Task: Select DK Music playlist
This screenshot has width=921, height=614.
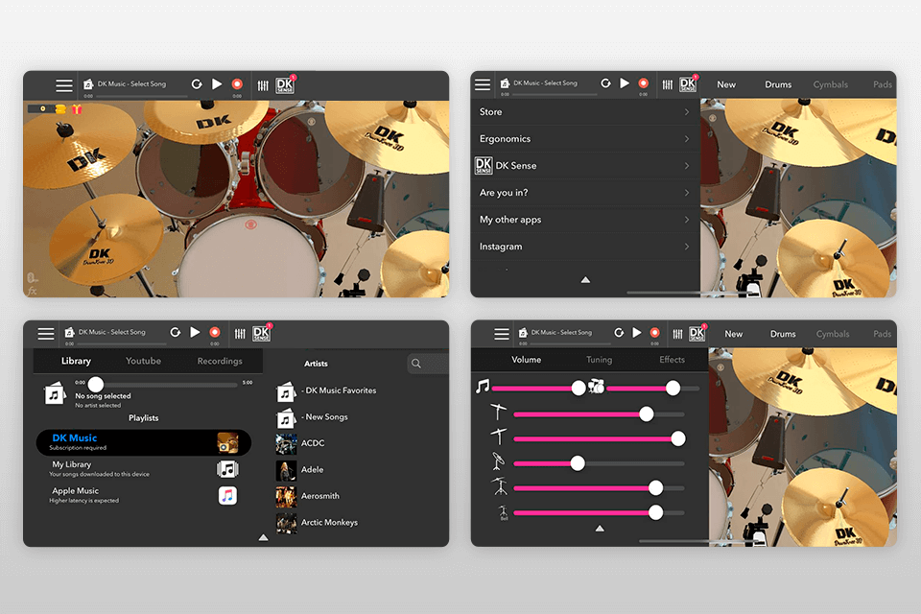Action: [x=143, y=442]
